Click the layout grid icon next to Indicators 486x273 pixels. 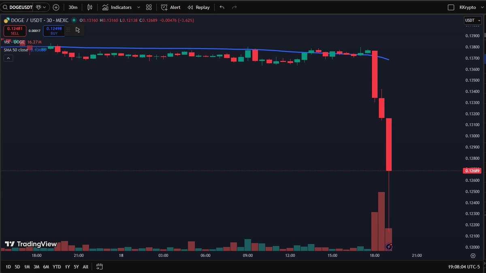(x=149, y=7)
